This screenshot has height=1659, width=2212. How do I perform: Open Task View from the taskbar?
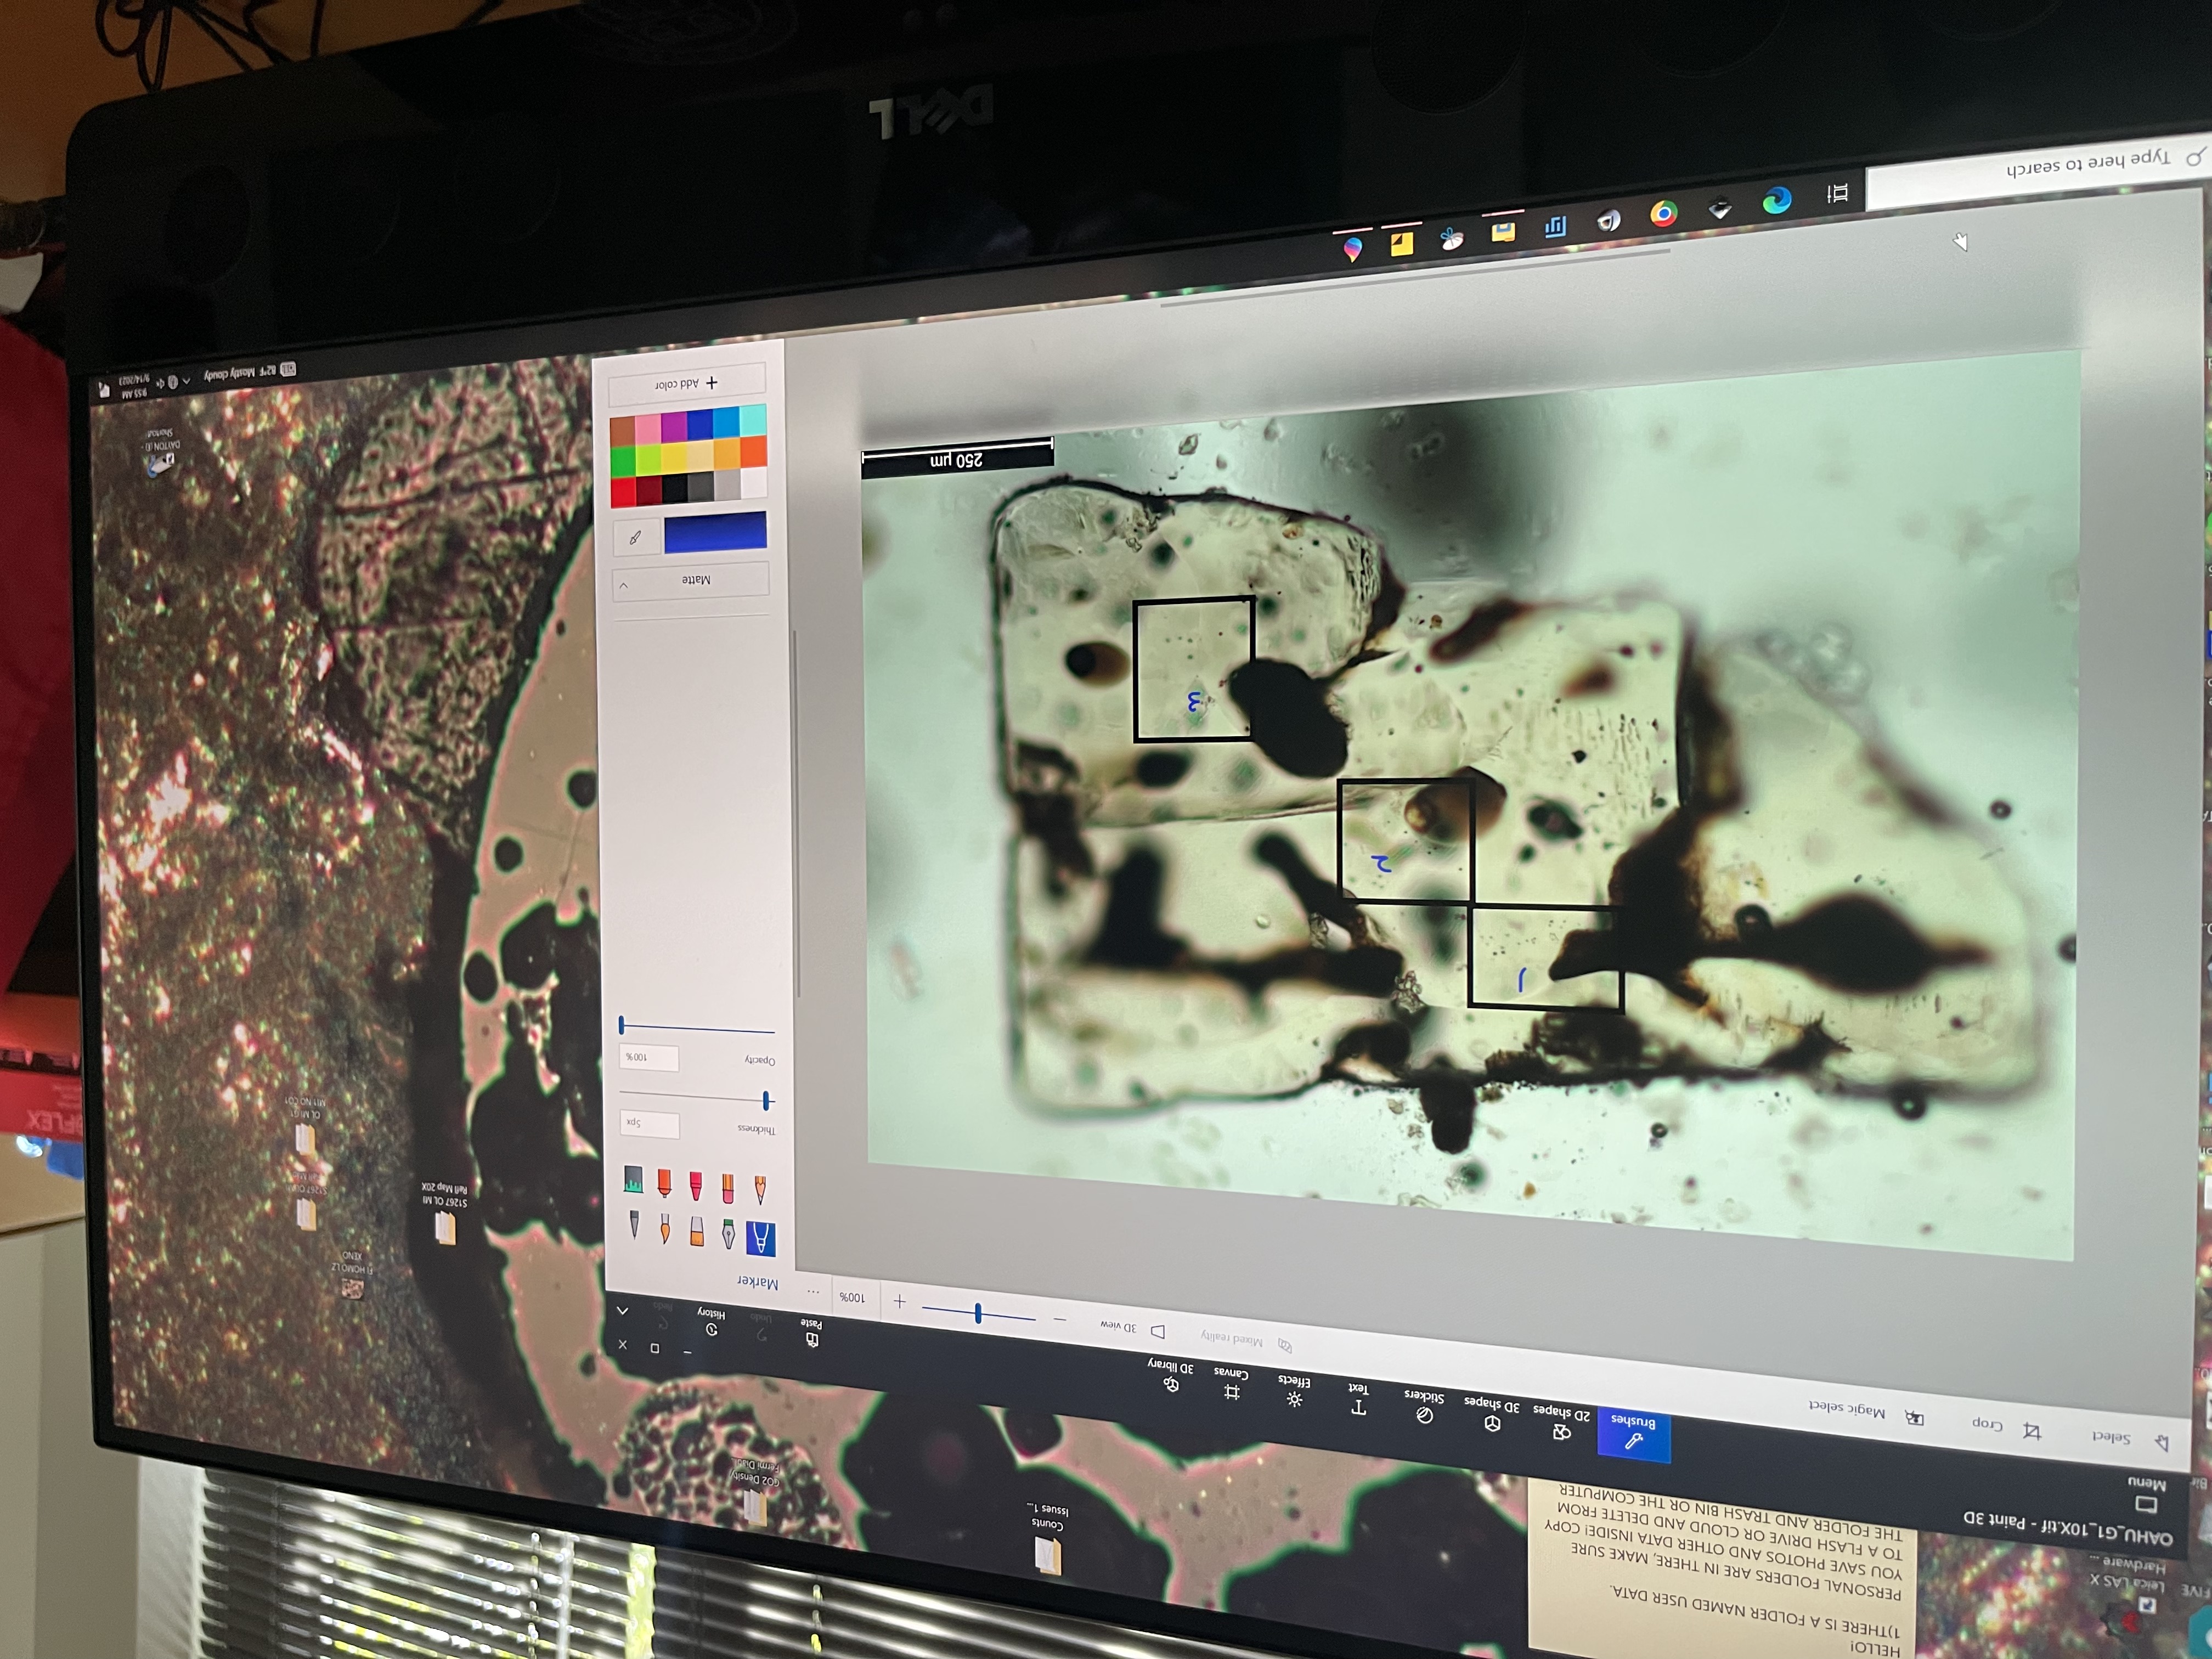1837,193
